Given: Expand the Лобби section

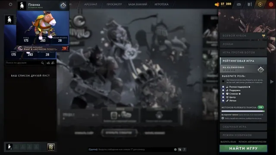Looking at the screenshot, I should 243,44.
